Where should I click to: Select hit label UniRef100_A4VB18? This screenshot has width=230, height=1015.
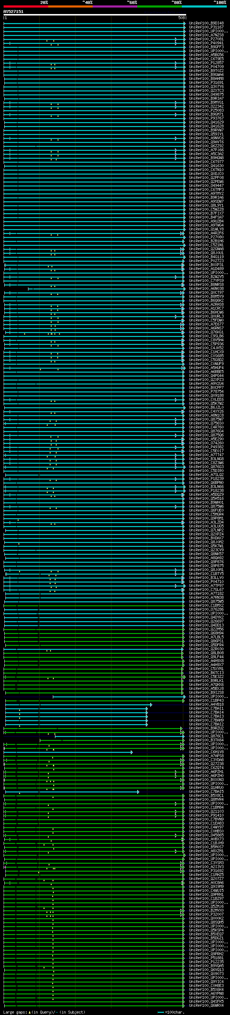[206, 705]
